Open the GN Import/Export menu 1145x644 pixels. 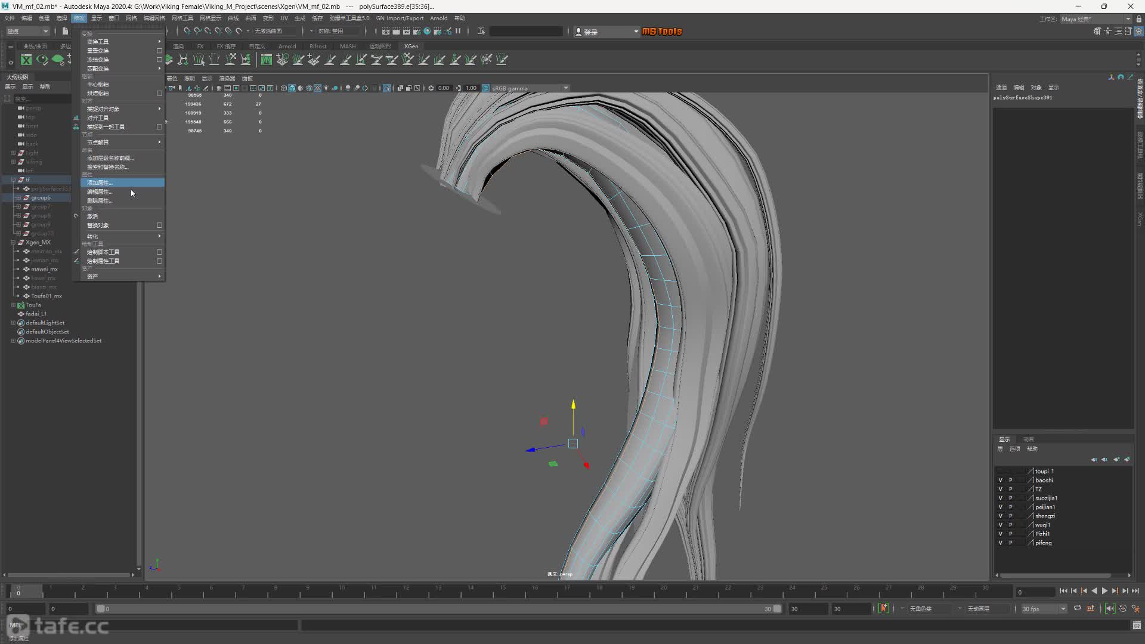coord(400,18)
